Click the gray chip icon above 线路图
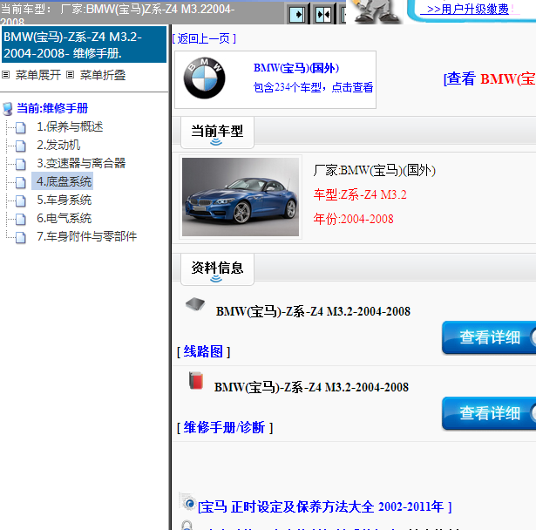The image size is (536, 530). pos(195,303)
